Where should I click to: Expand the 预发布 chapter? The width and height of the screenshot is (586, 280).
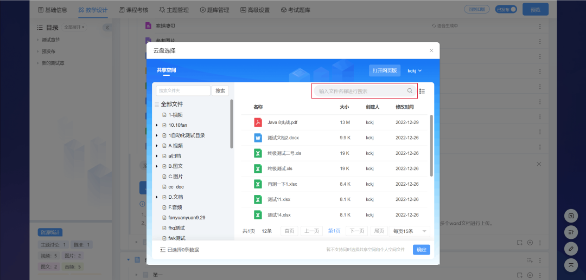coord(38,51)
